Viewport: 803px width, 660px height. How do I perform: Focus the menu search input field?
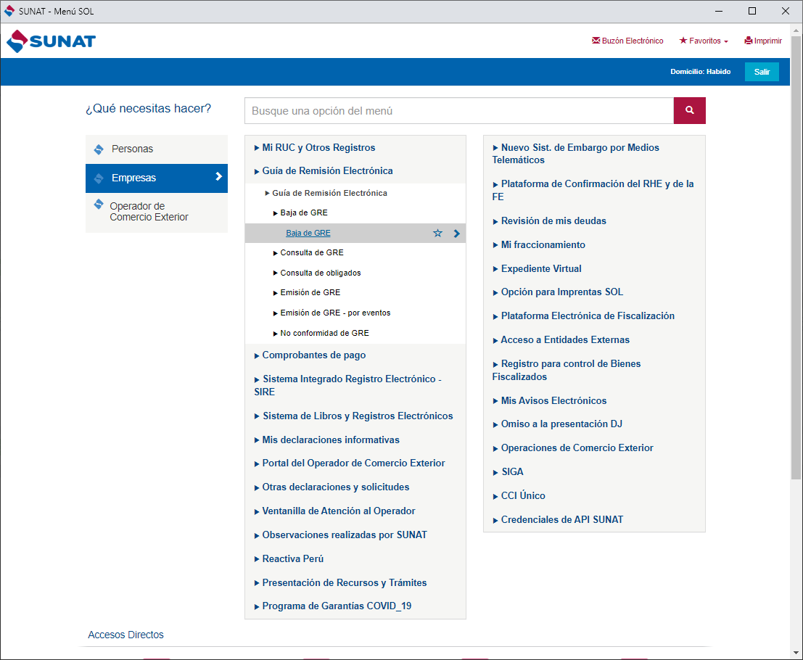[x=459, y=110]
